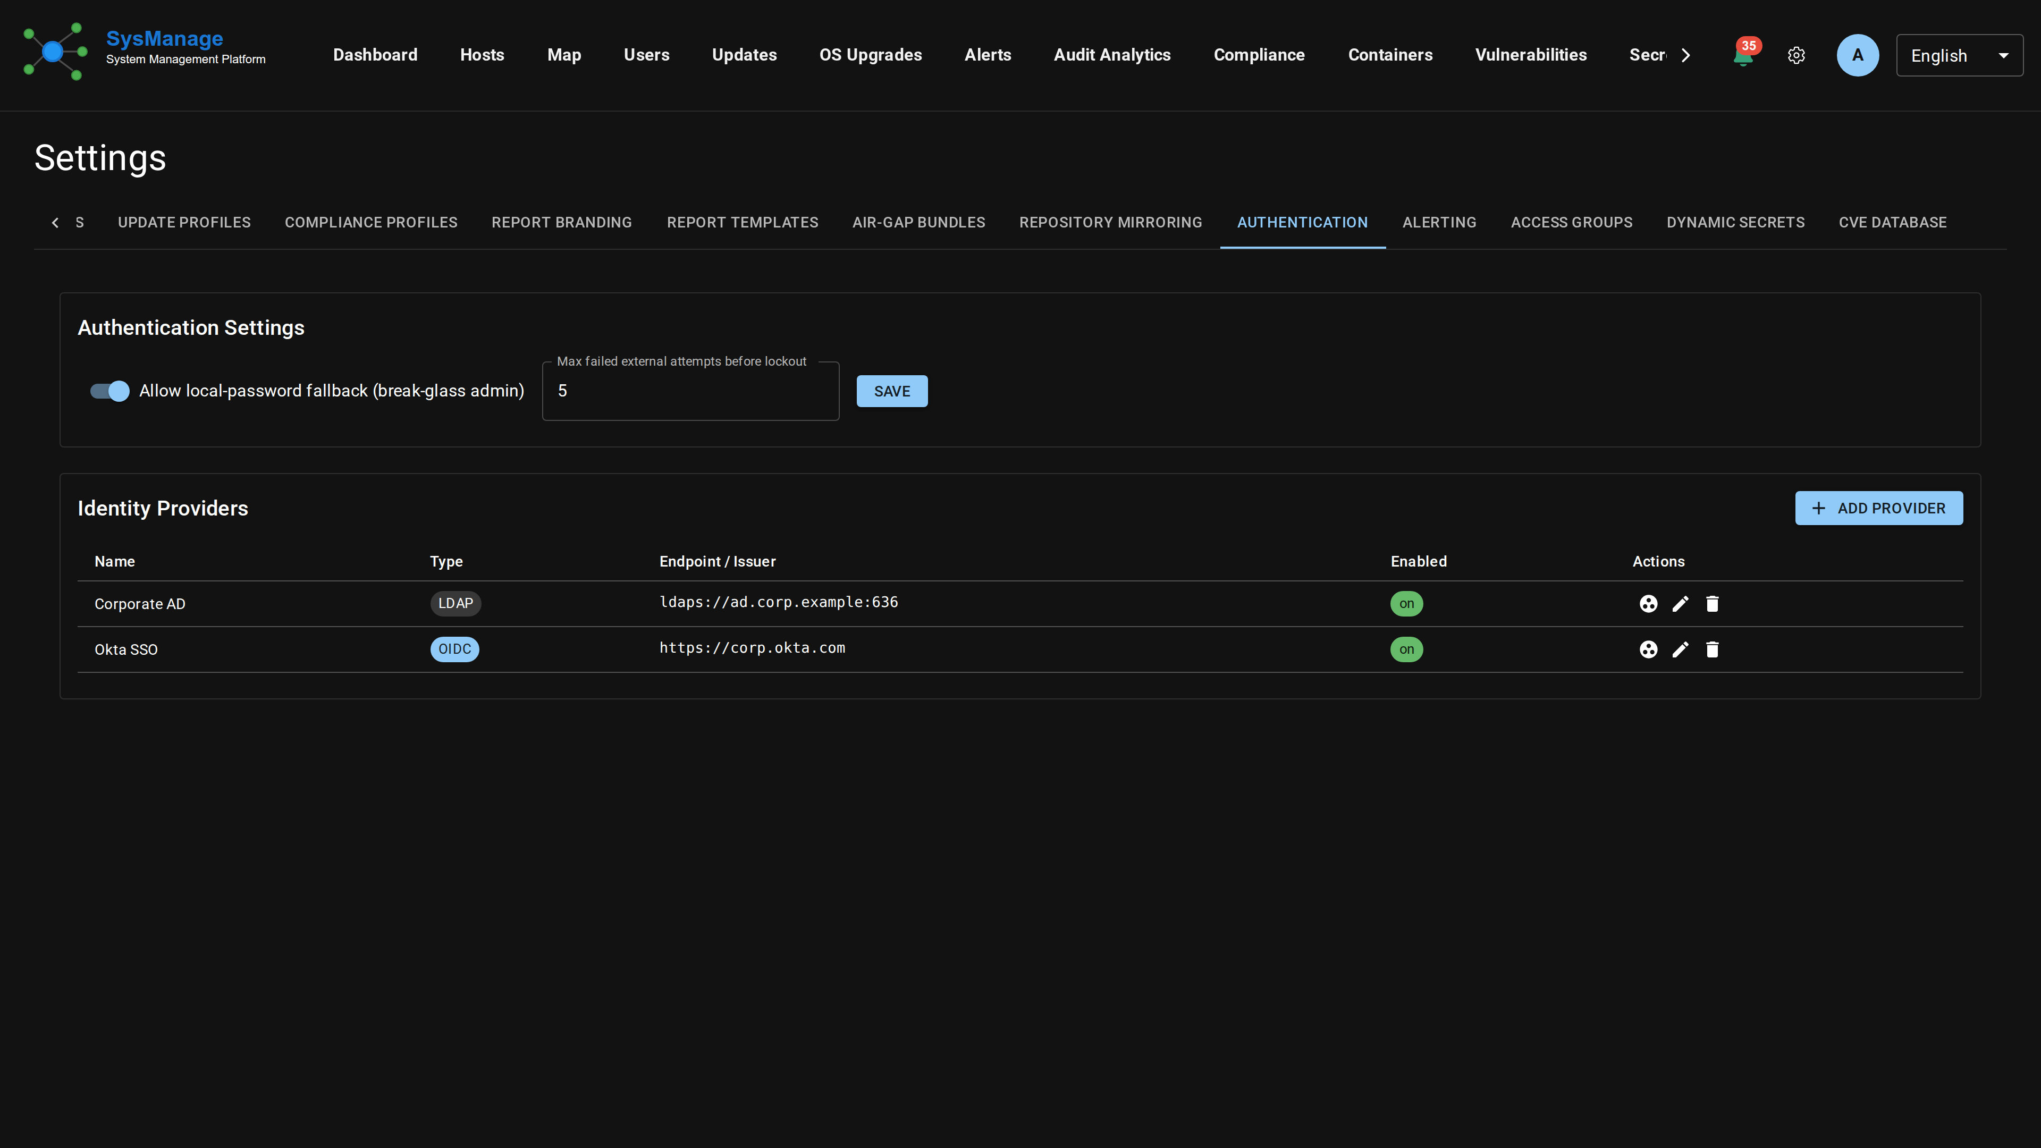The image size is (2041, 1148).
Task: Go to Dashboard
Action: [375, 55]
